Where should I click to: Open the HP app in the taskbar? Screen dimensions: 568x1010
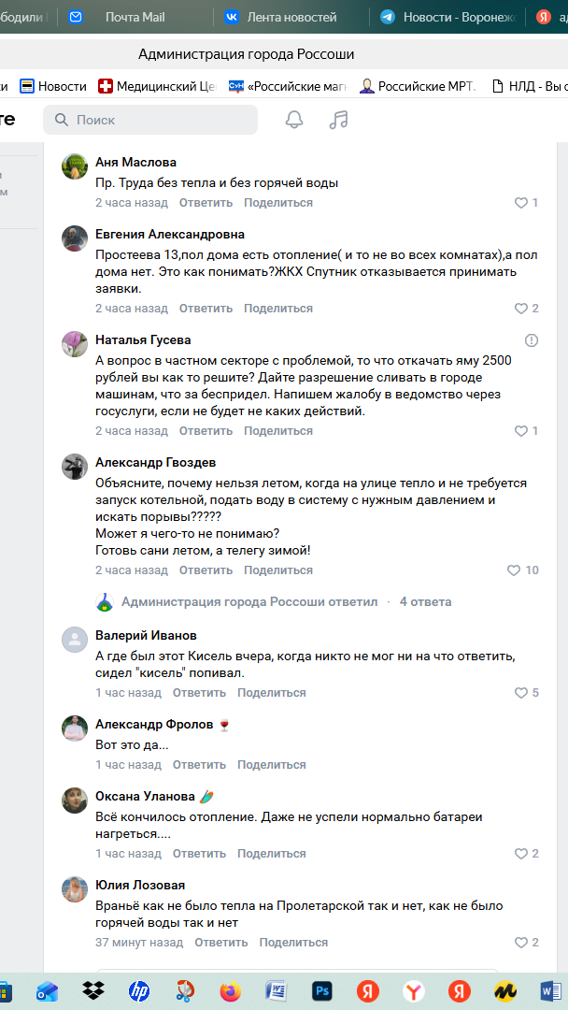click(x=139, y=990)
